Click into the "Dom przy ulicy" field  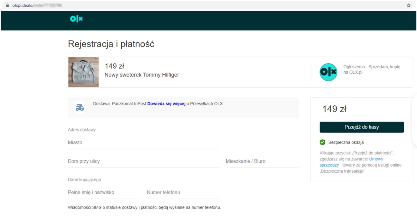point(144,161)
